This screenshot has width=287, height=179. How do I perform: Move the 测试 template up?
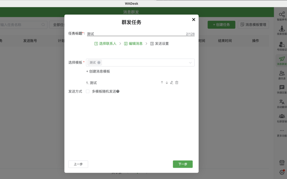[x=162, y=83]
